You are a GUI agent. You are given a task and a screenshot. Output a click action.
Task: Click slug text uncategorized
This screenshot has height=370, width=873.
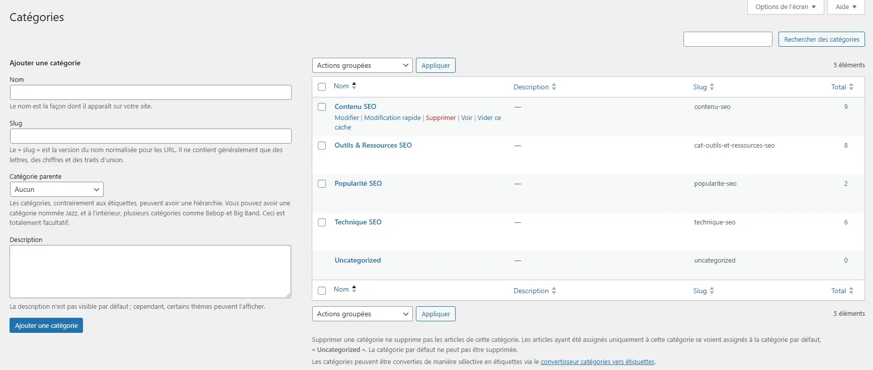pyautogui.click(x=715, y=260)
